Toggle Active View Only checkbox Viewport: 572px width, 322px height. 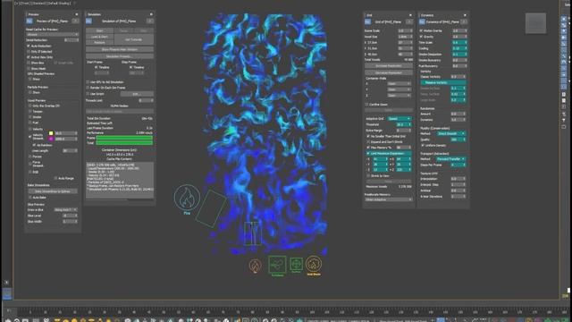pos(29,57)
